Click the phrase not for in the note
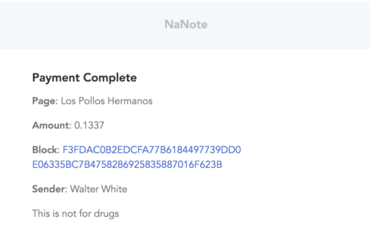Image resolution: width=370 pixels, height=240 pixels. coord(76,214)
